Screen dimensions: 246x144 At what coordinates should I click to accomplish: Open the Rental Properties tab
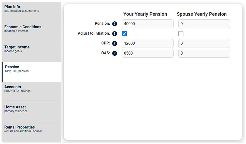tap(31, 132)
